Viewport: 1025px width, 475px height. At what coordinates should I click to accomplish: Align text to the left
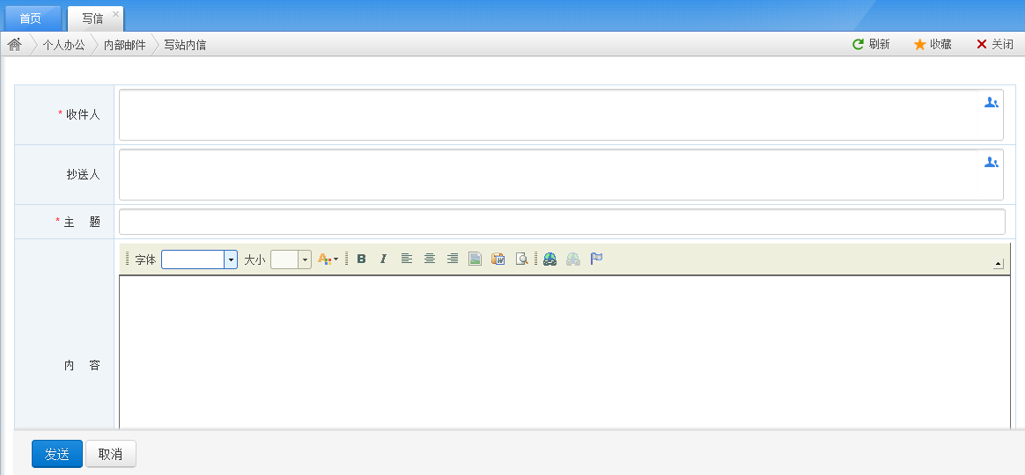407,259
